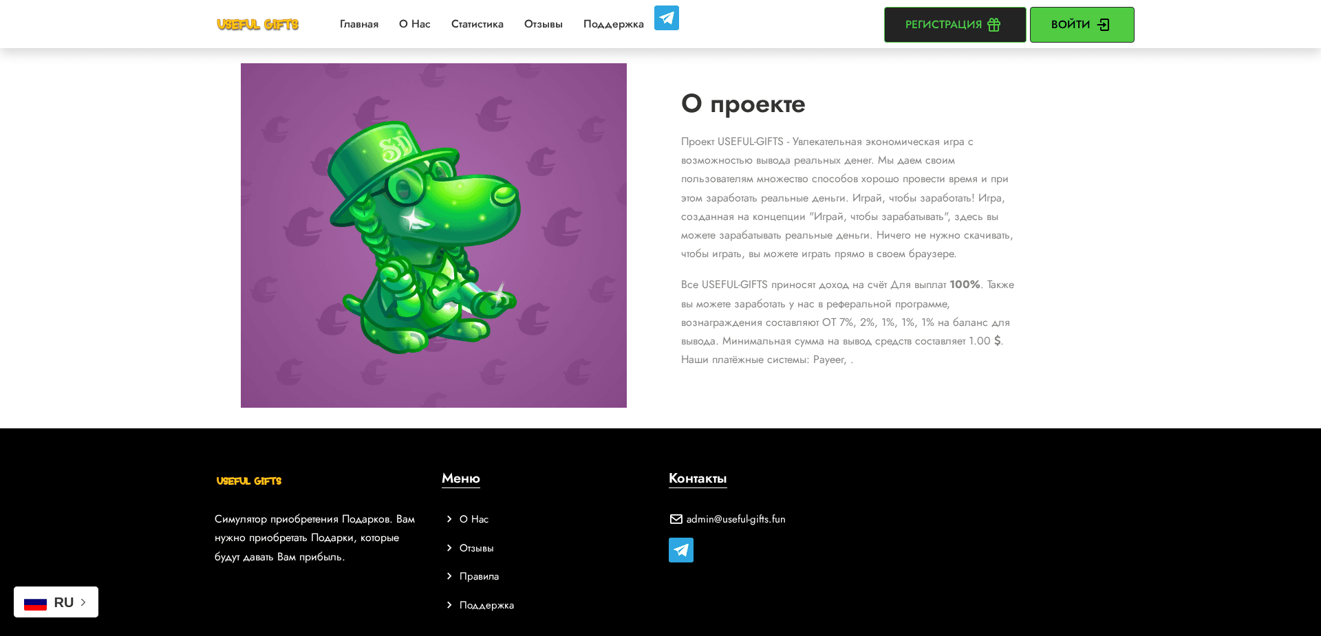Open the admin@useful-gifts.fun email link
1321x636 pixels.
[x=735, y=519]
